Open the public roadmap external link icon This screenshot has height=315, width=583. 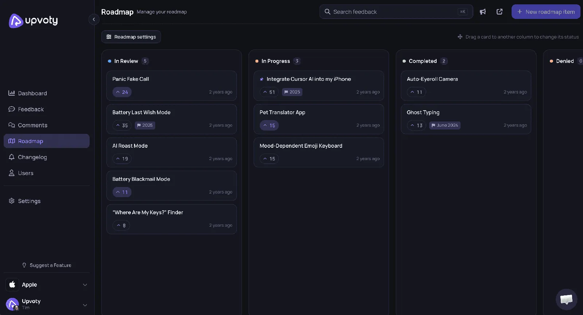500,12
